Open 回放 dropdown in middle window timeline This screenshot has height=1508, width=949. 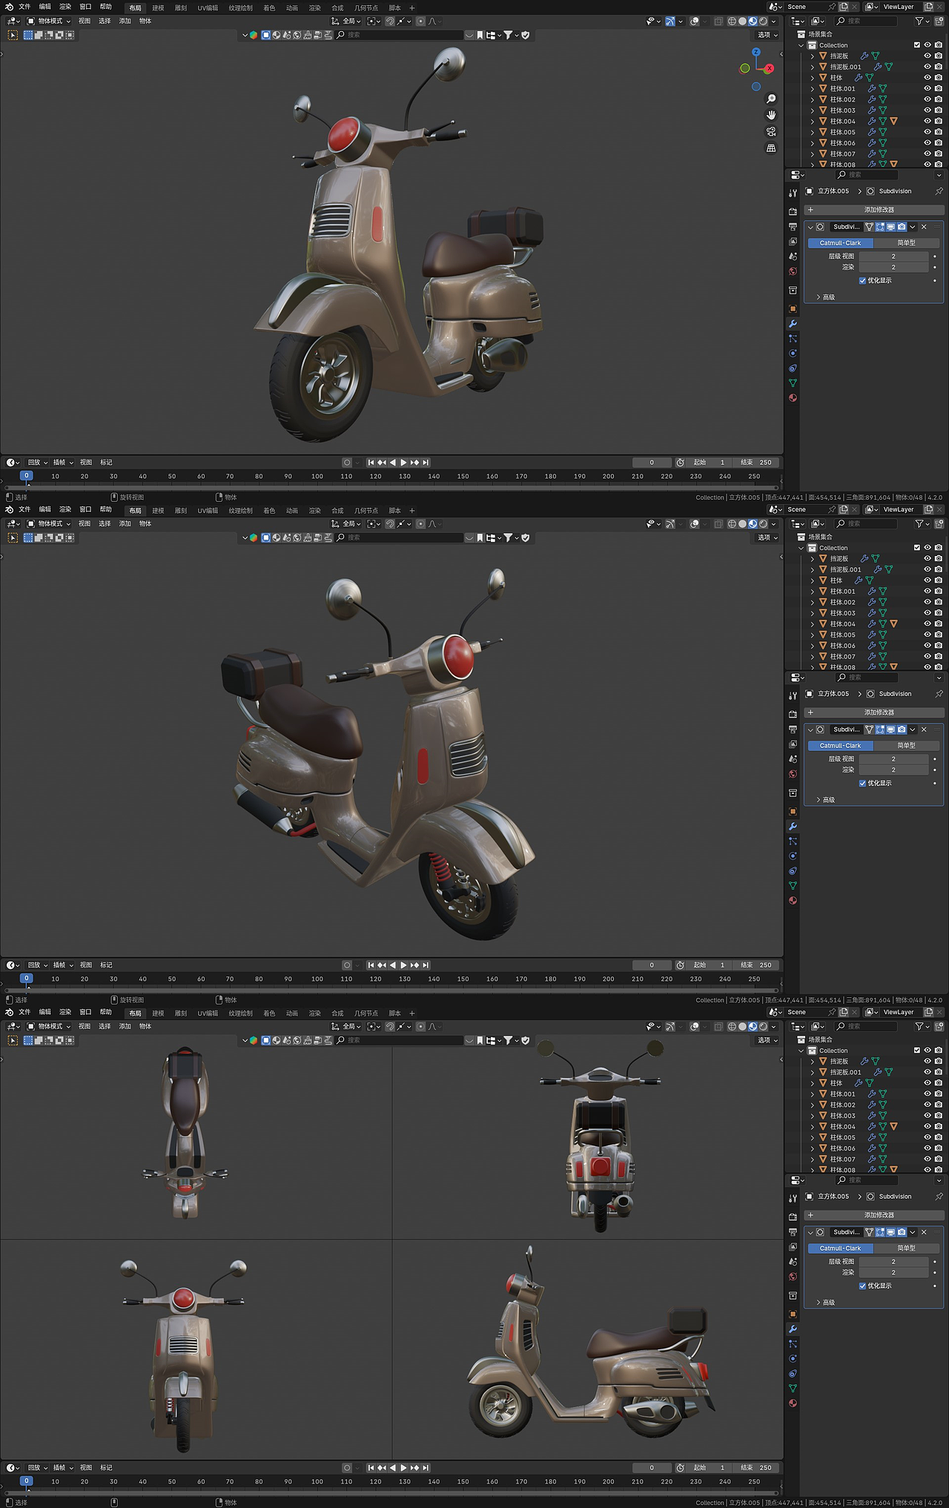tap(38, 965)
